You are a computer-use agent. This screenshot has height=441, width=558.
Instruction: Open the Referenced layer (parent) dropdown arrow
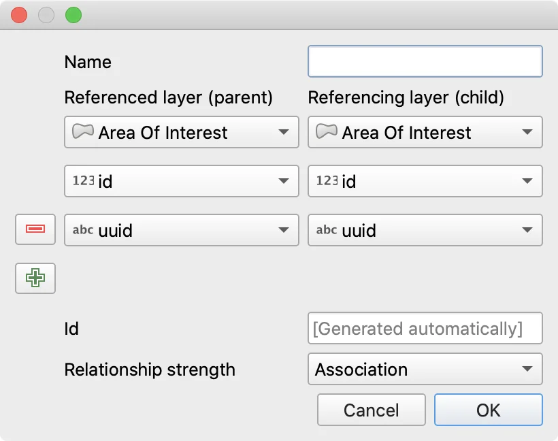tap(284, 132)
